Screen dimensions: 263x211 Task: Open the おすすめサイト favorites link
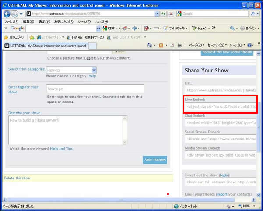[x=50, y=37]
